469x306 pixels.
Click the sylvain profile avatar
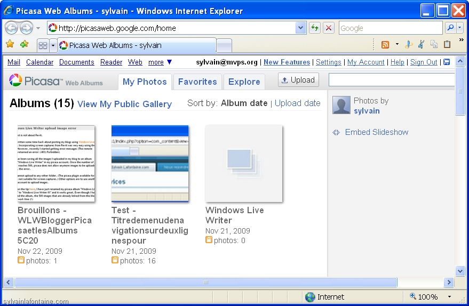(341, 105)
